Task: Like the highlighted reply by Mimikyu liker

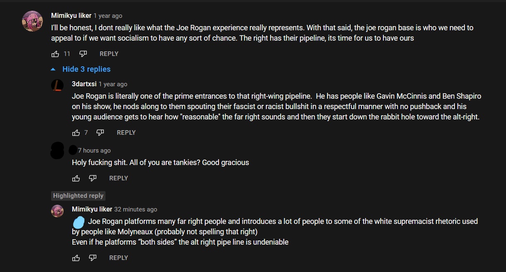Action: 76,258
